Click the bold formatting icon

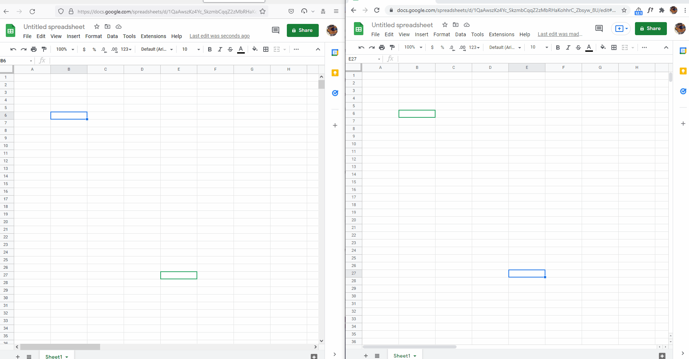pyautogui.click(x=210, y=49)
